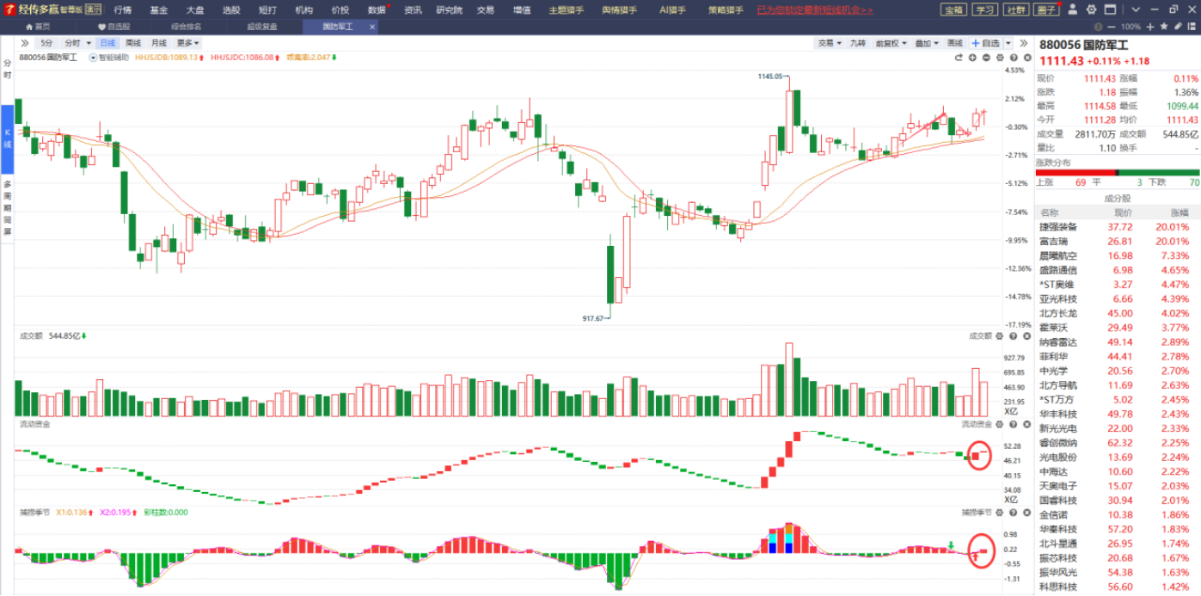Open the 研究院 menu

(449, 10)
